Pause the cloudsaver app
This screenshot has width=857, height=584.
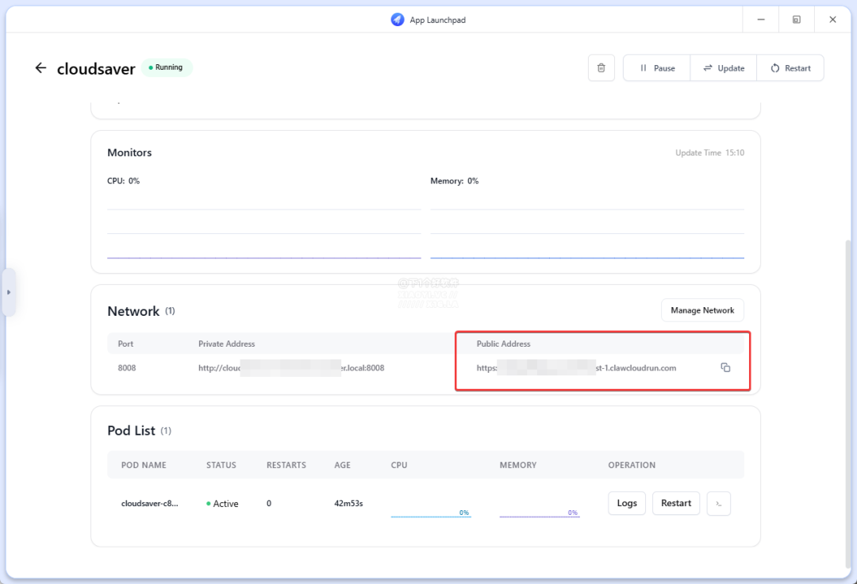point(657,68)
